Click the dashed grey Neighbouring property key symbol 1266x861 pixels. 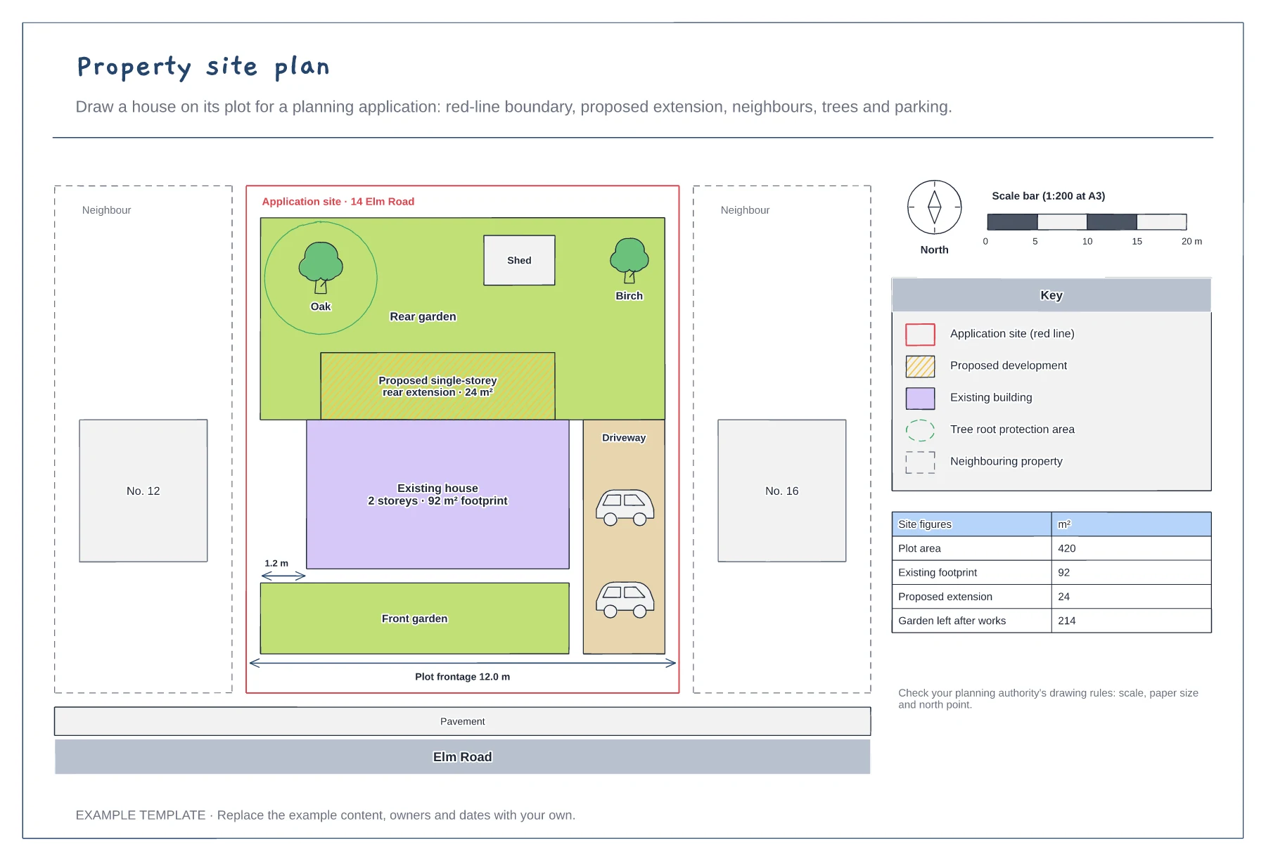pos(920,462)
